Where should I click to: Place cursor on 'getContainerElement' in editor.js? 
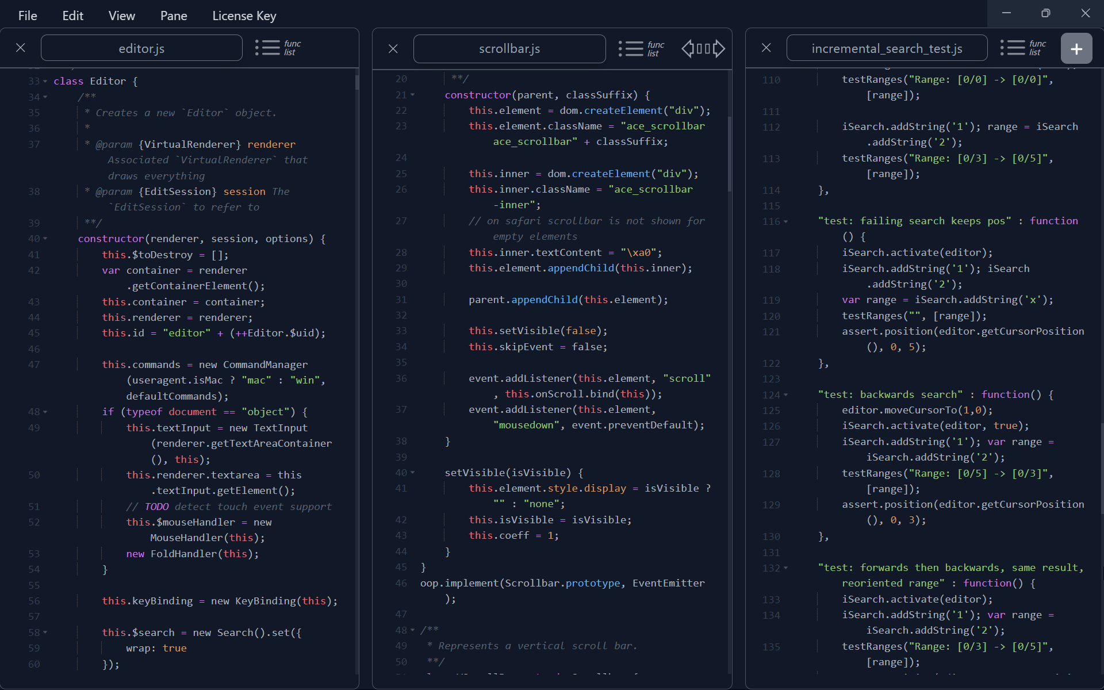click(190, 286)
